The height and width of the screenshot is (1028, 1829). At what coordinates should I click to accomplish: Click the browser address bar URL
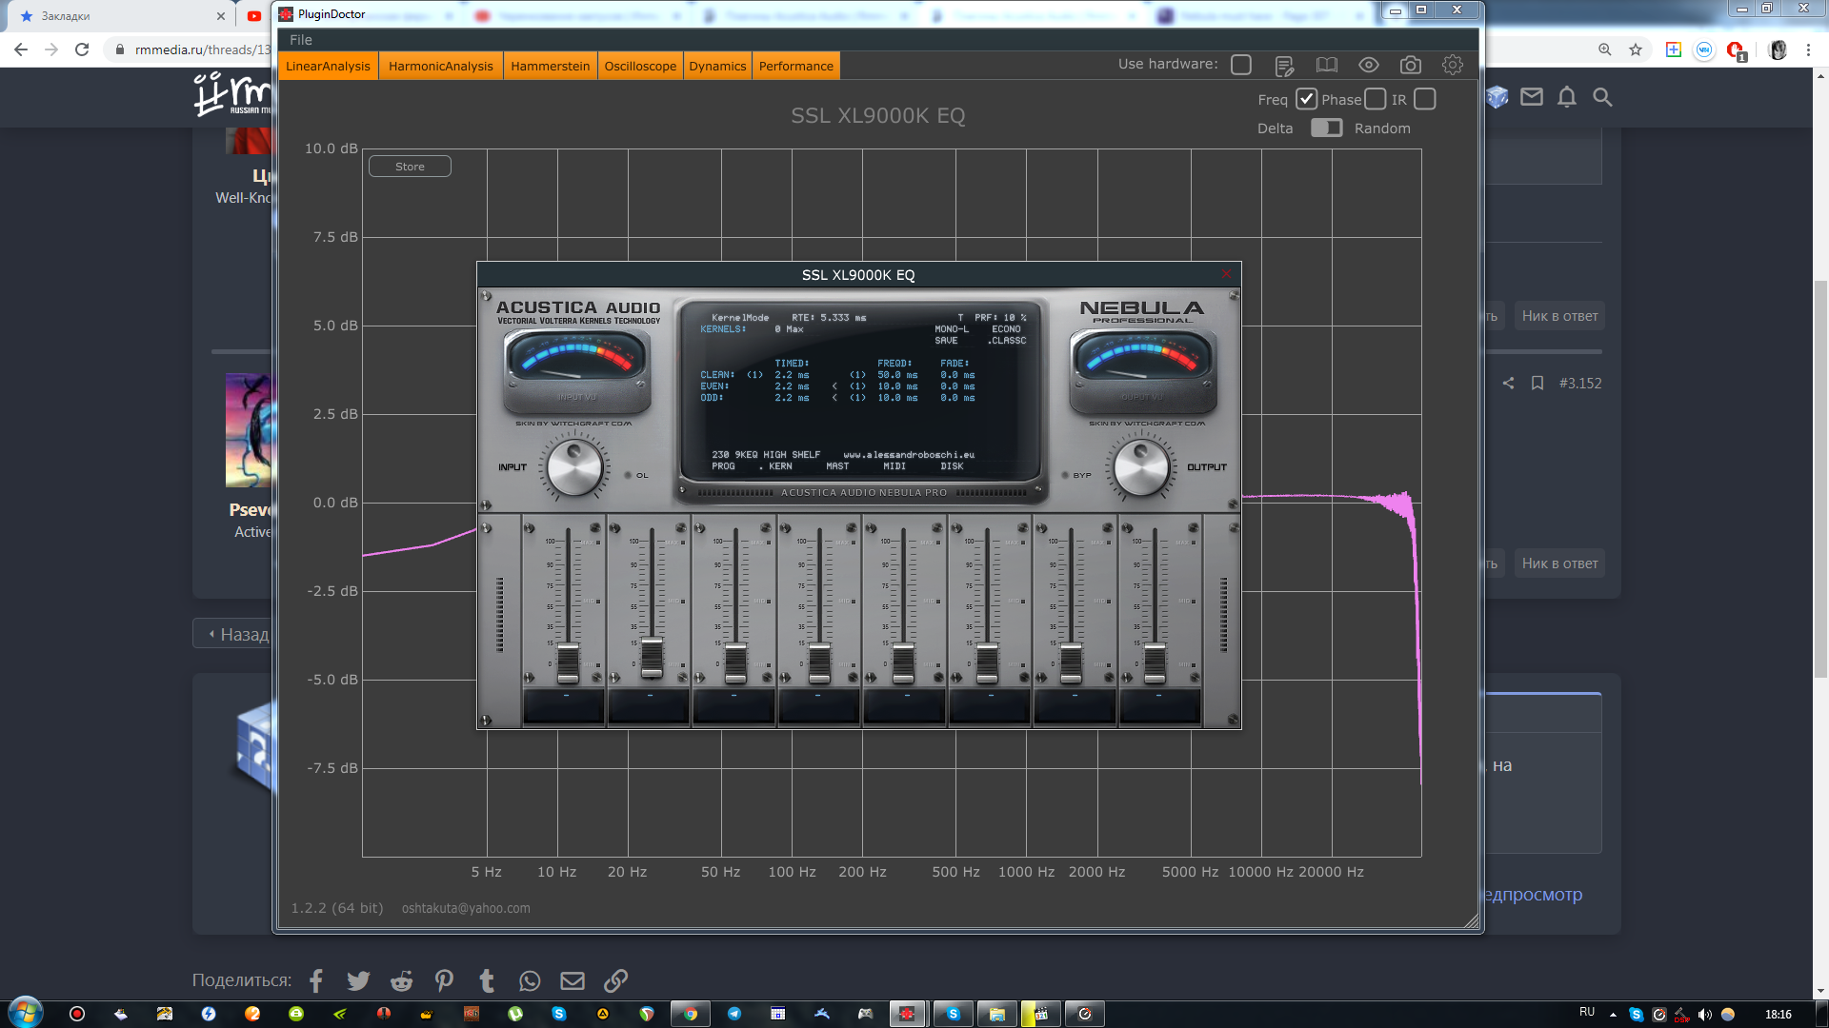pyautogui.click(x=203, y=49)
